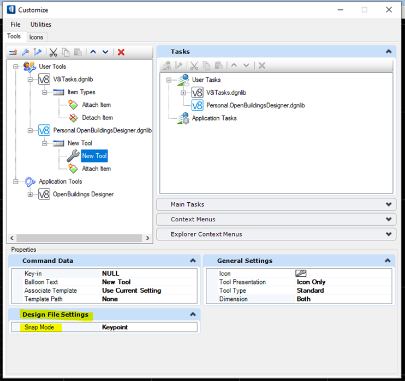Expand V8iTasks.dgnlib under User Tasks

pos(183,93)
